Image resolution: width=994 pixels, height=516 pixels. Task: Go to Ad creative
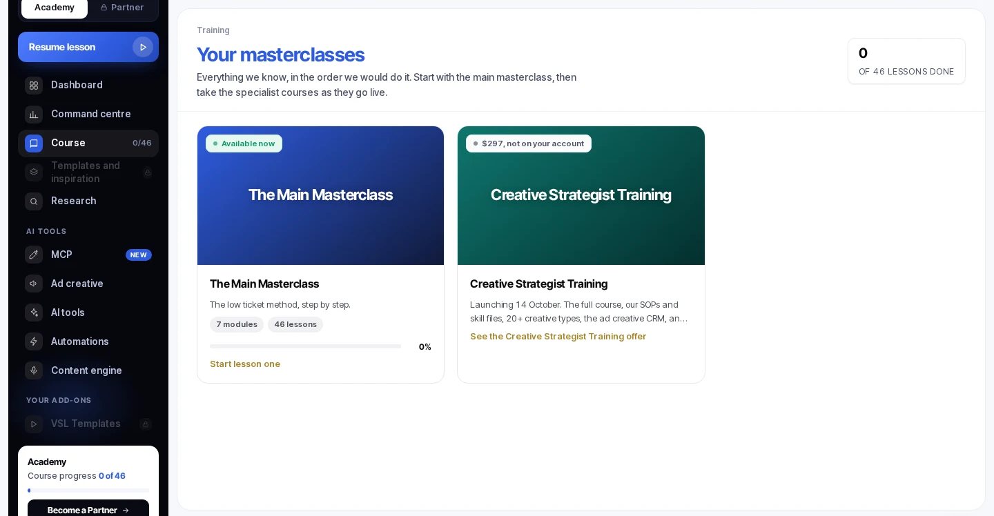88,284
